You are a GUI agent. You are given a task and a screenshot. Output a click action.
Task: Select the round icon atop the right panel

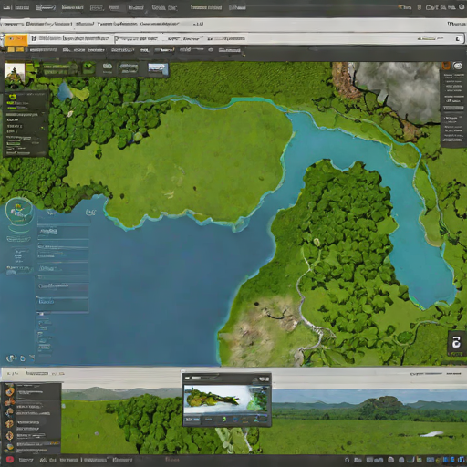pos(458,66)
